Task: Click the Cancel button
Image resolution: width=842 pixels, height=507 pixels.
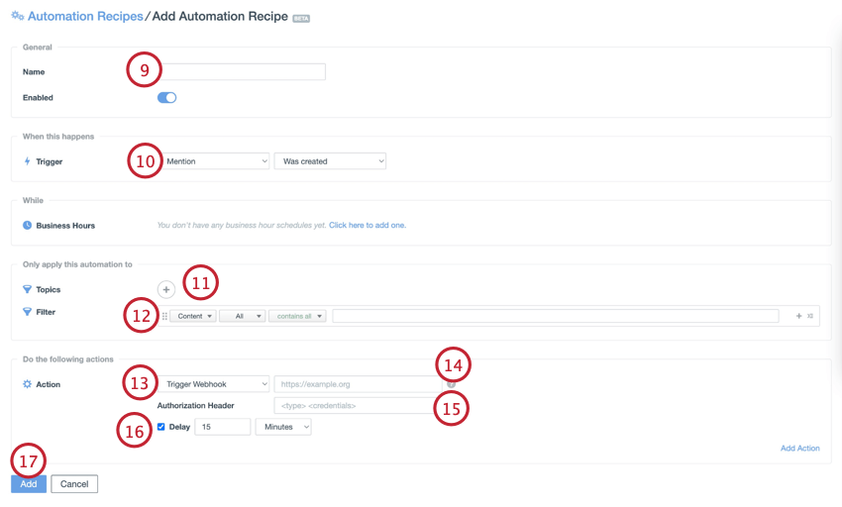Action: point(74,484)
